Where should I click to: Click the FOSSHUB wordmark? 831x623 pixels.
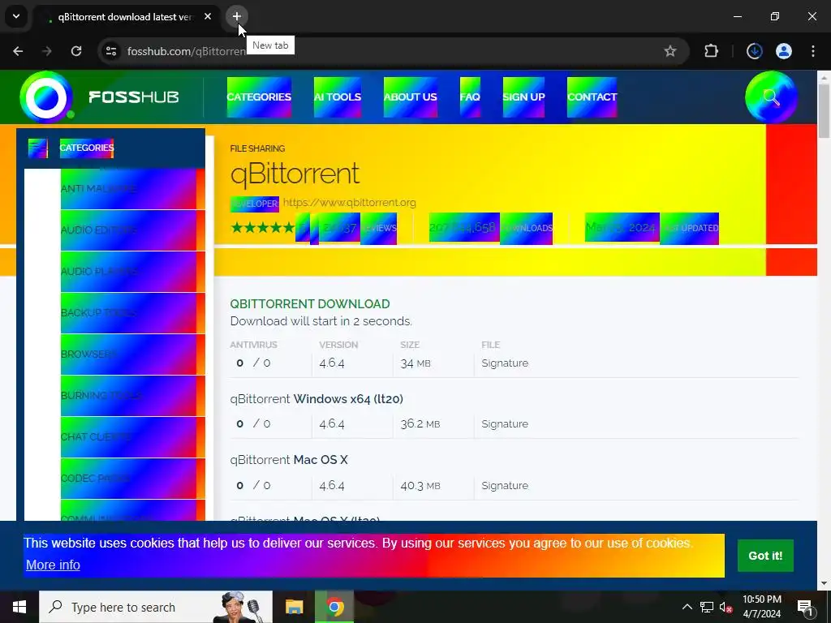(134, 97)
